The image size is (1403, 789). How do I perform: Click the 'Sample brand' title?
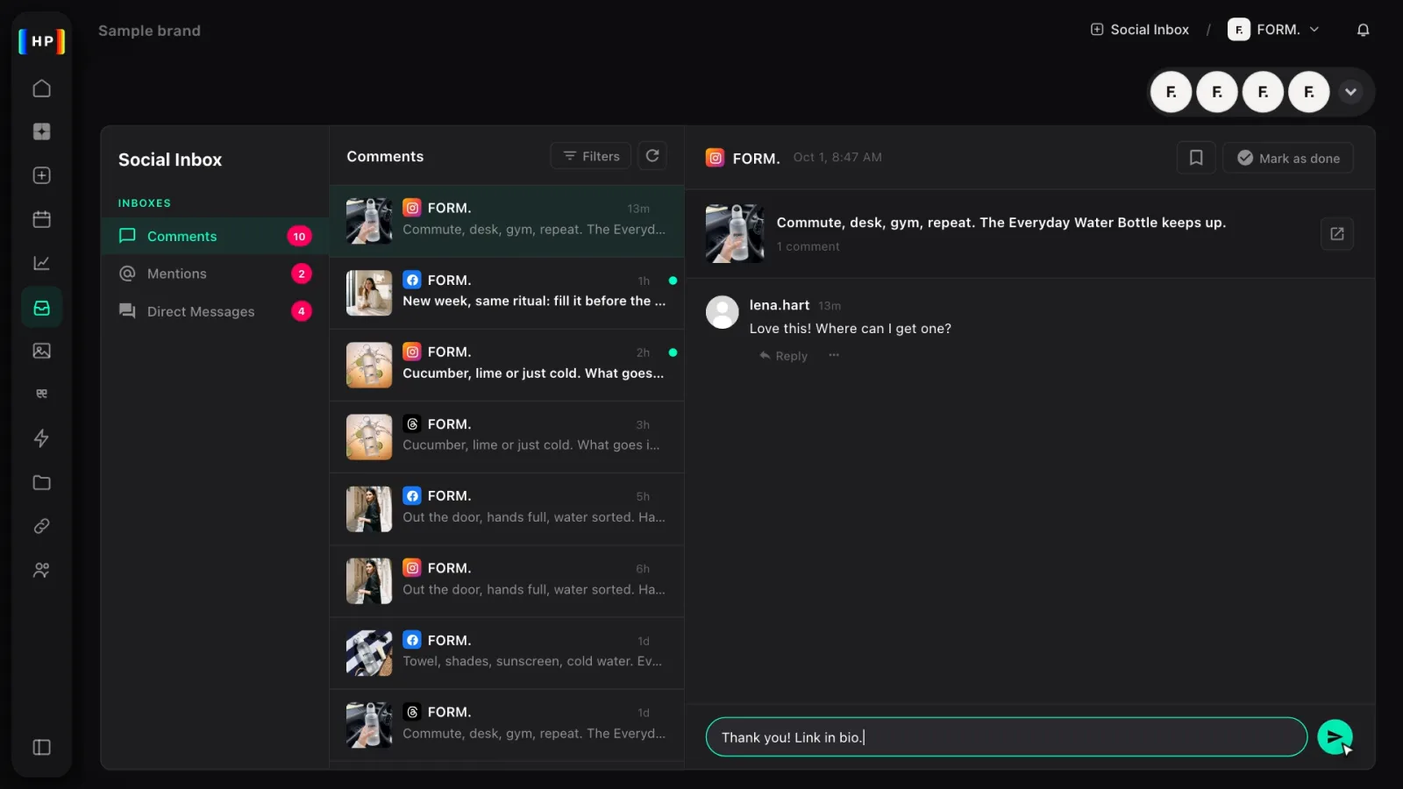click(x=149, y=31)
